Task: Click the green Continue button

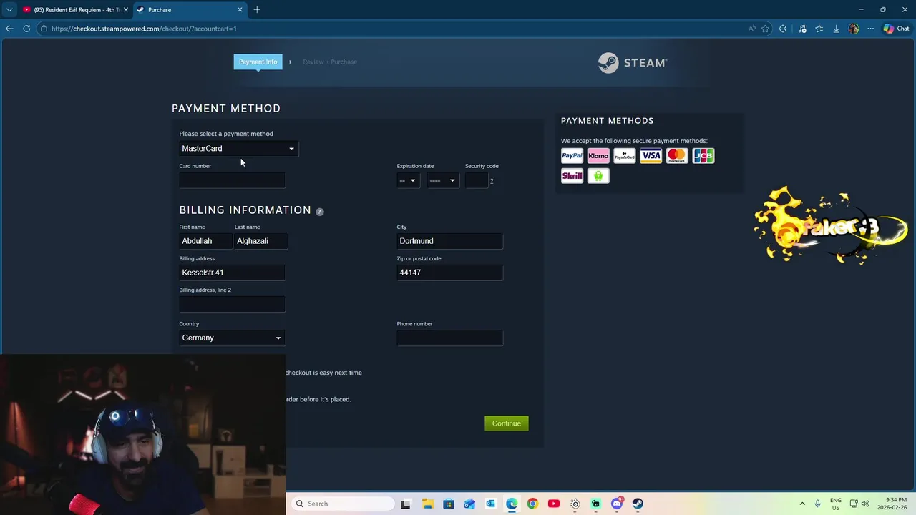Action: pos(507,423)
